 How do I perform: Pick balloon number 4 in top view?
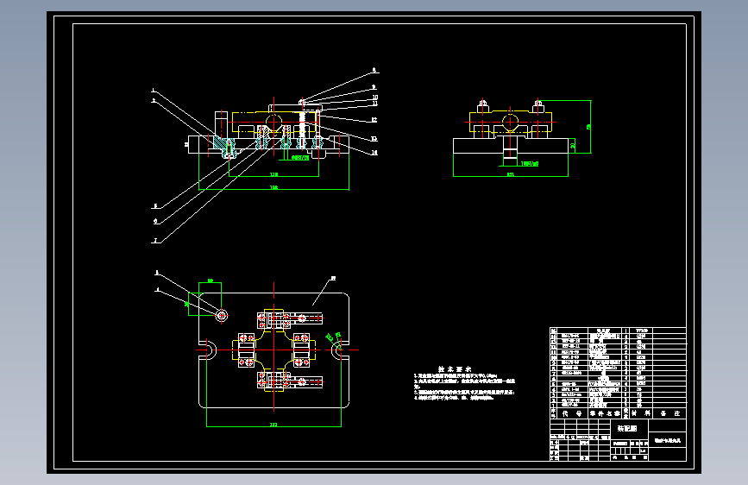tap(158, 289)
